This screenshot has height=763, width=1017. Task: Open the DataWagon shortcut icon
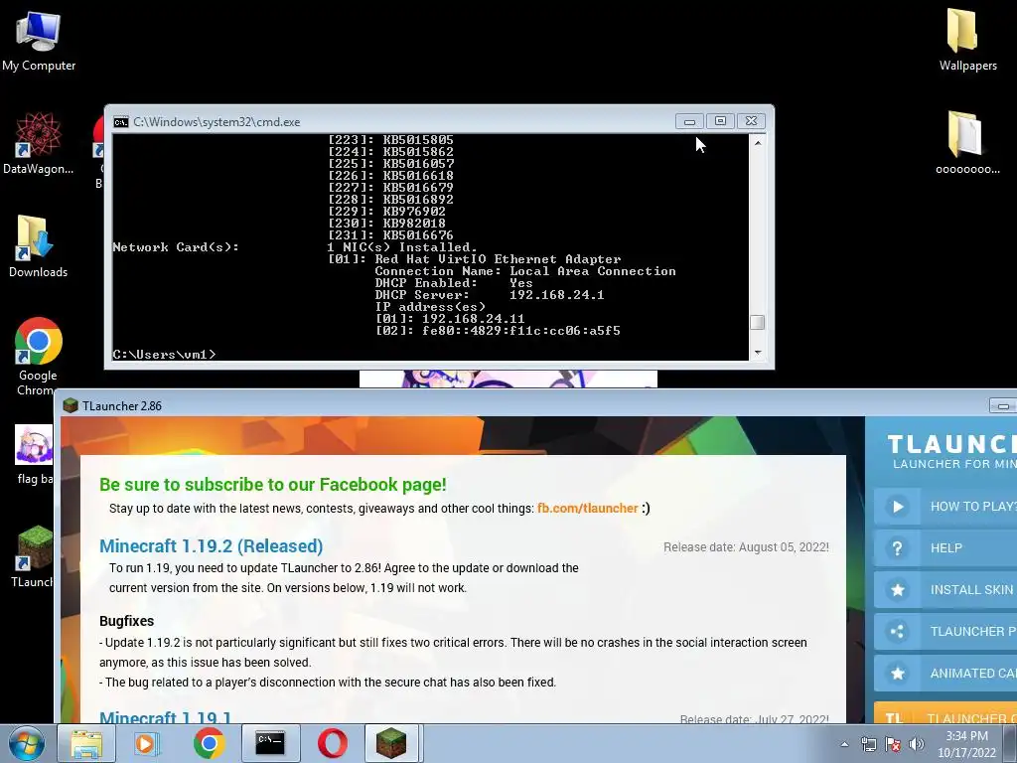pos(38,143)
